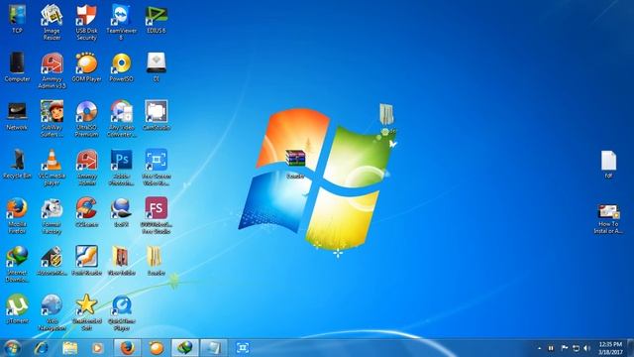Select the Recycle Bin icon
The width and height of the screenshot is (634, 357).
(17, 165)
